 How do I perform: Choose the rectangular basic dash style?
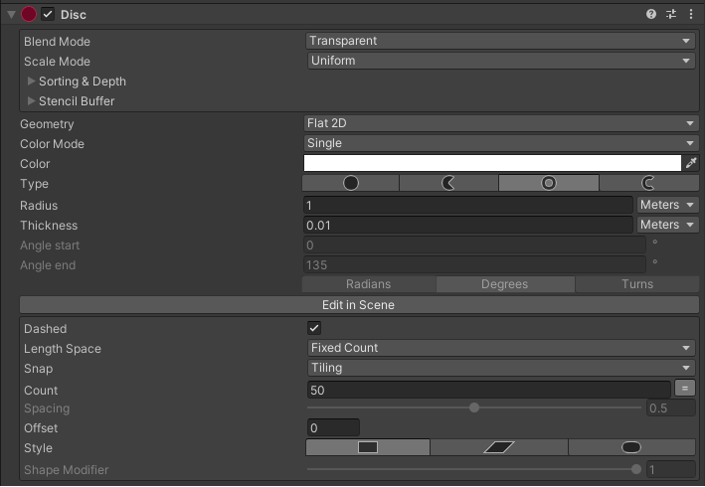(368, 447)
